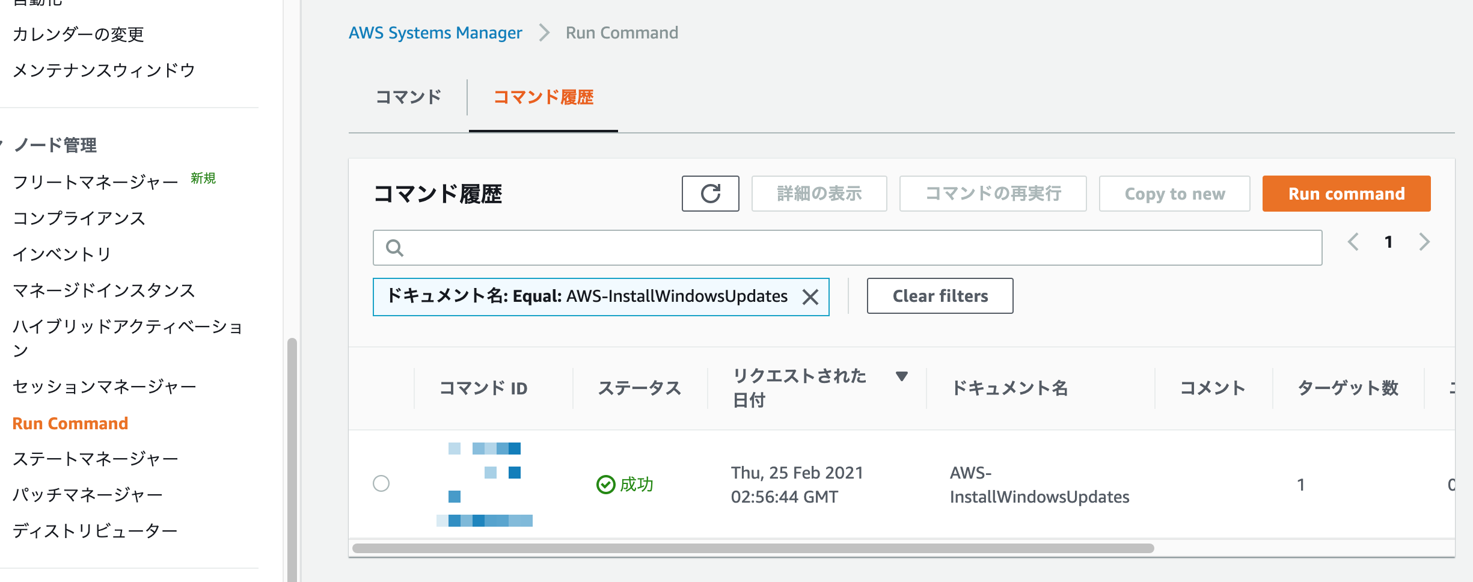Click the blurred command ID link in the row
1473x582 pixels.
[x=485, y=485]
